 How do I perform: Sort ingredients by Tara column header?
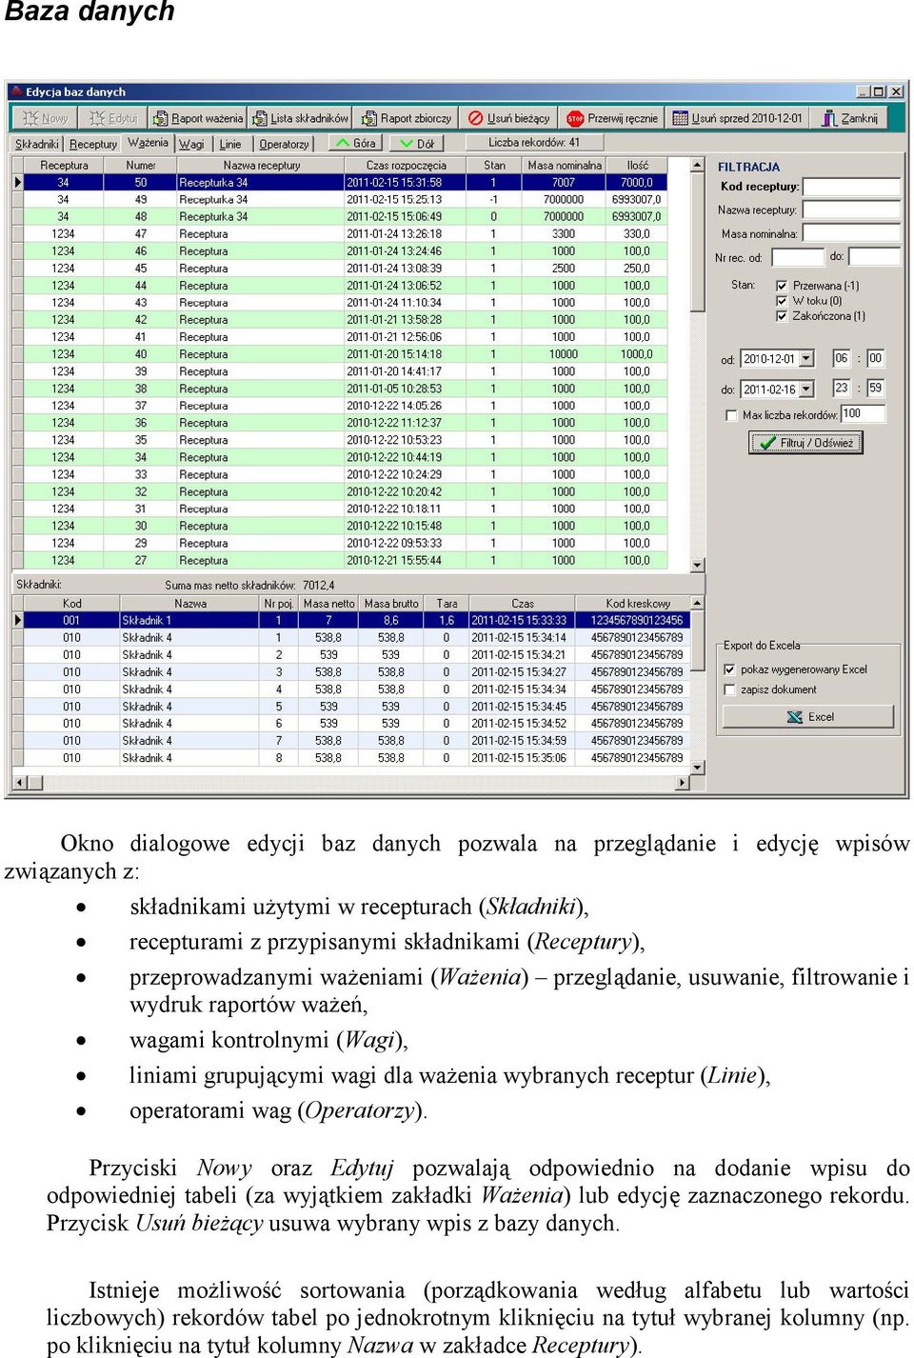(x=447, y=603)
